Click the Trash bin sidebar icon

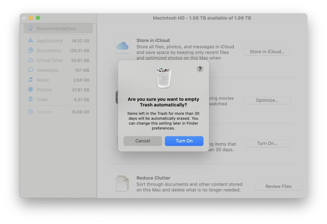(x=31, y=99)
